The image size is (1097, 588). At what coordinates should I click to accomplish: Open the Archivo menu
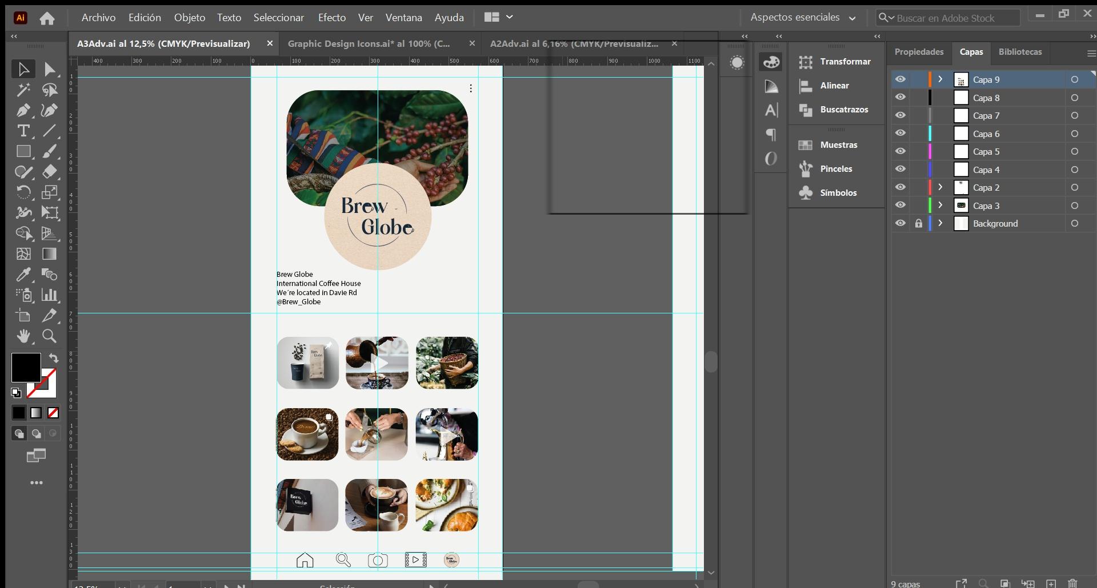click(x=98, y=18)
